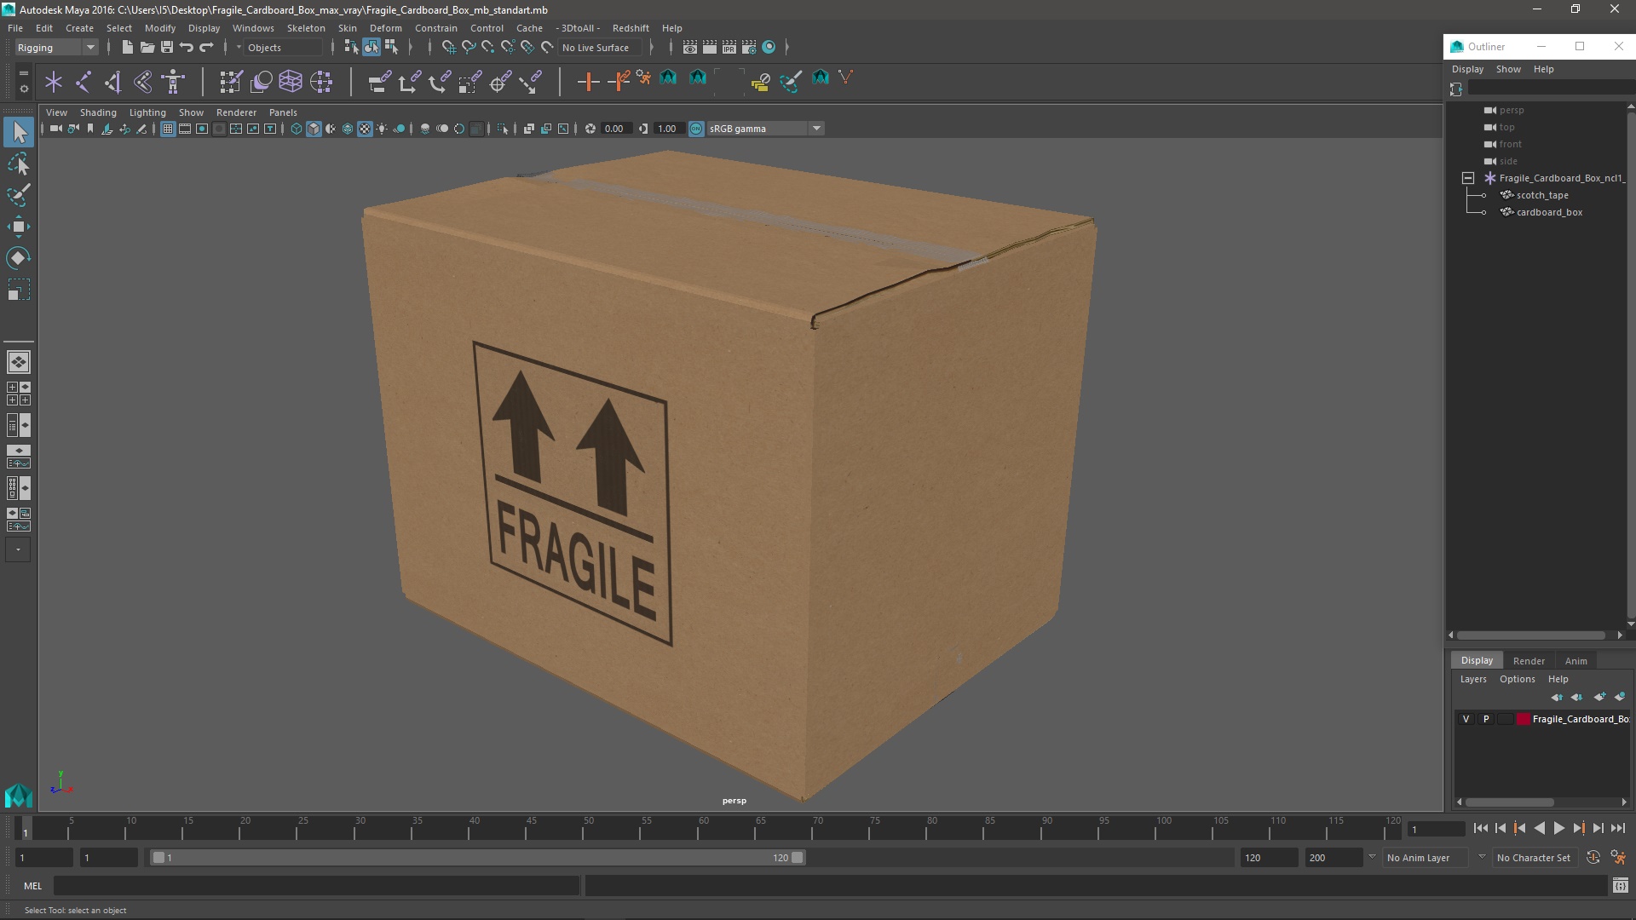
Task: Open the Script Editor
Action: (x=1620, y=886)
